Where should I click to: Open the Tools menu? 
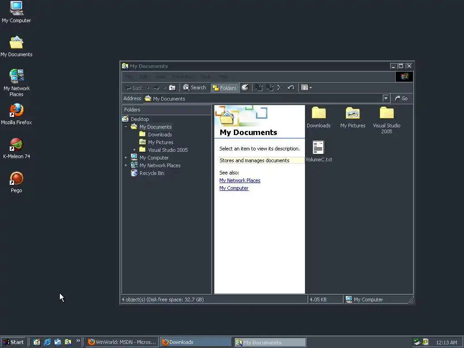206,77
